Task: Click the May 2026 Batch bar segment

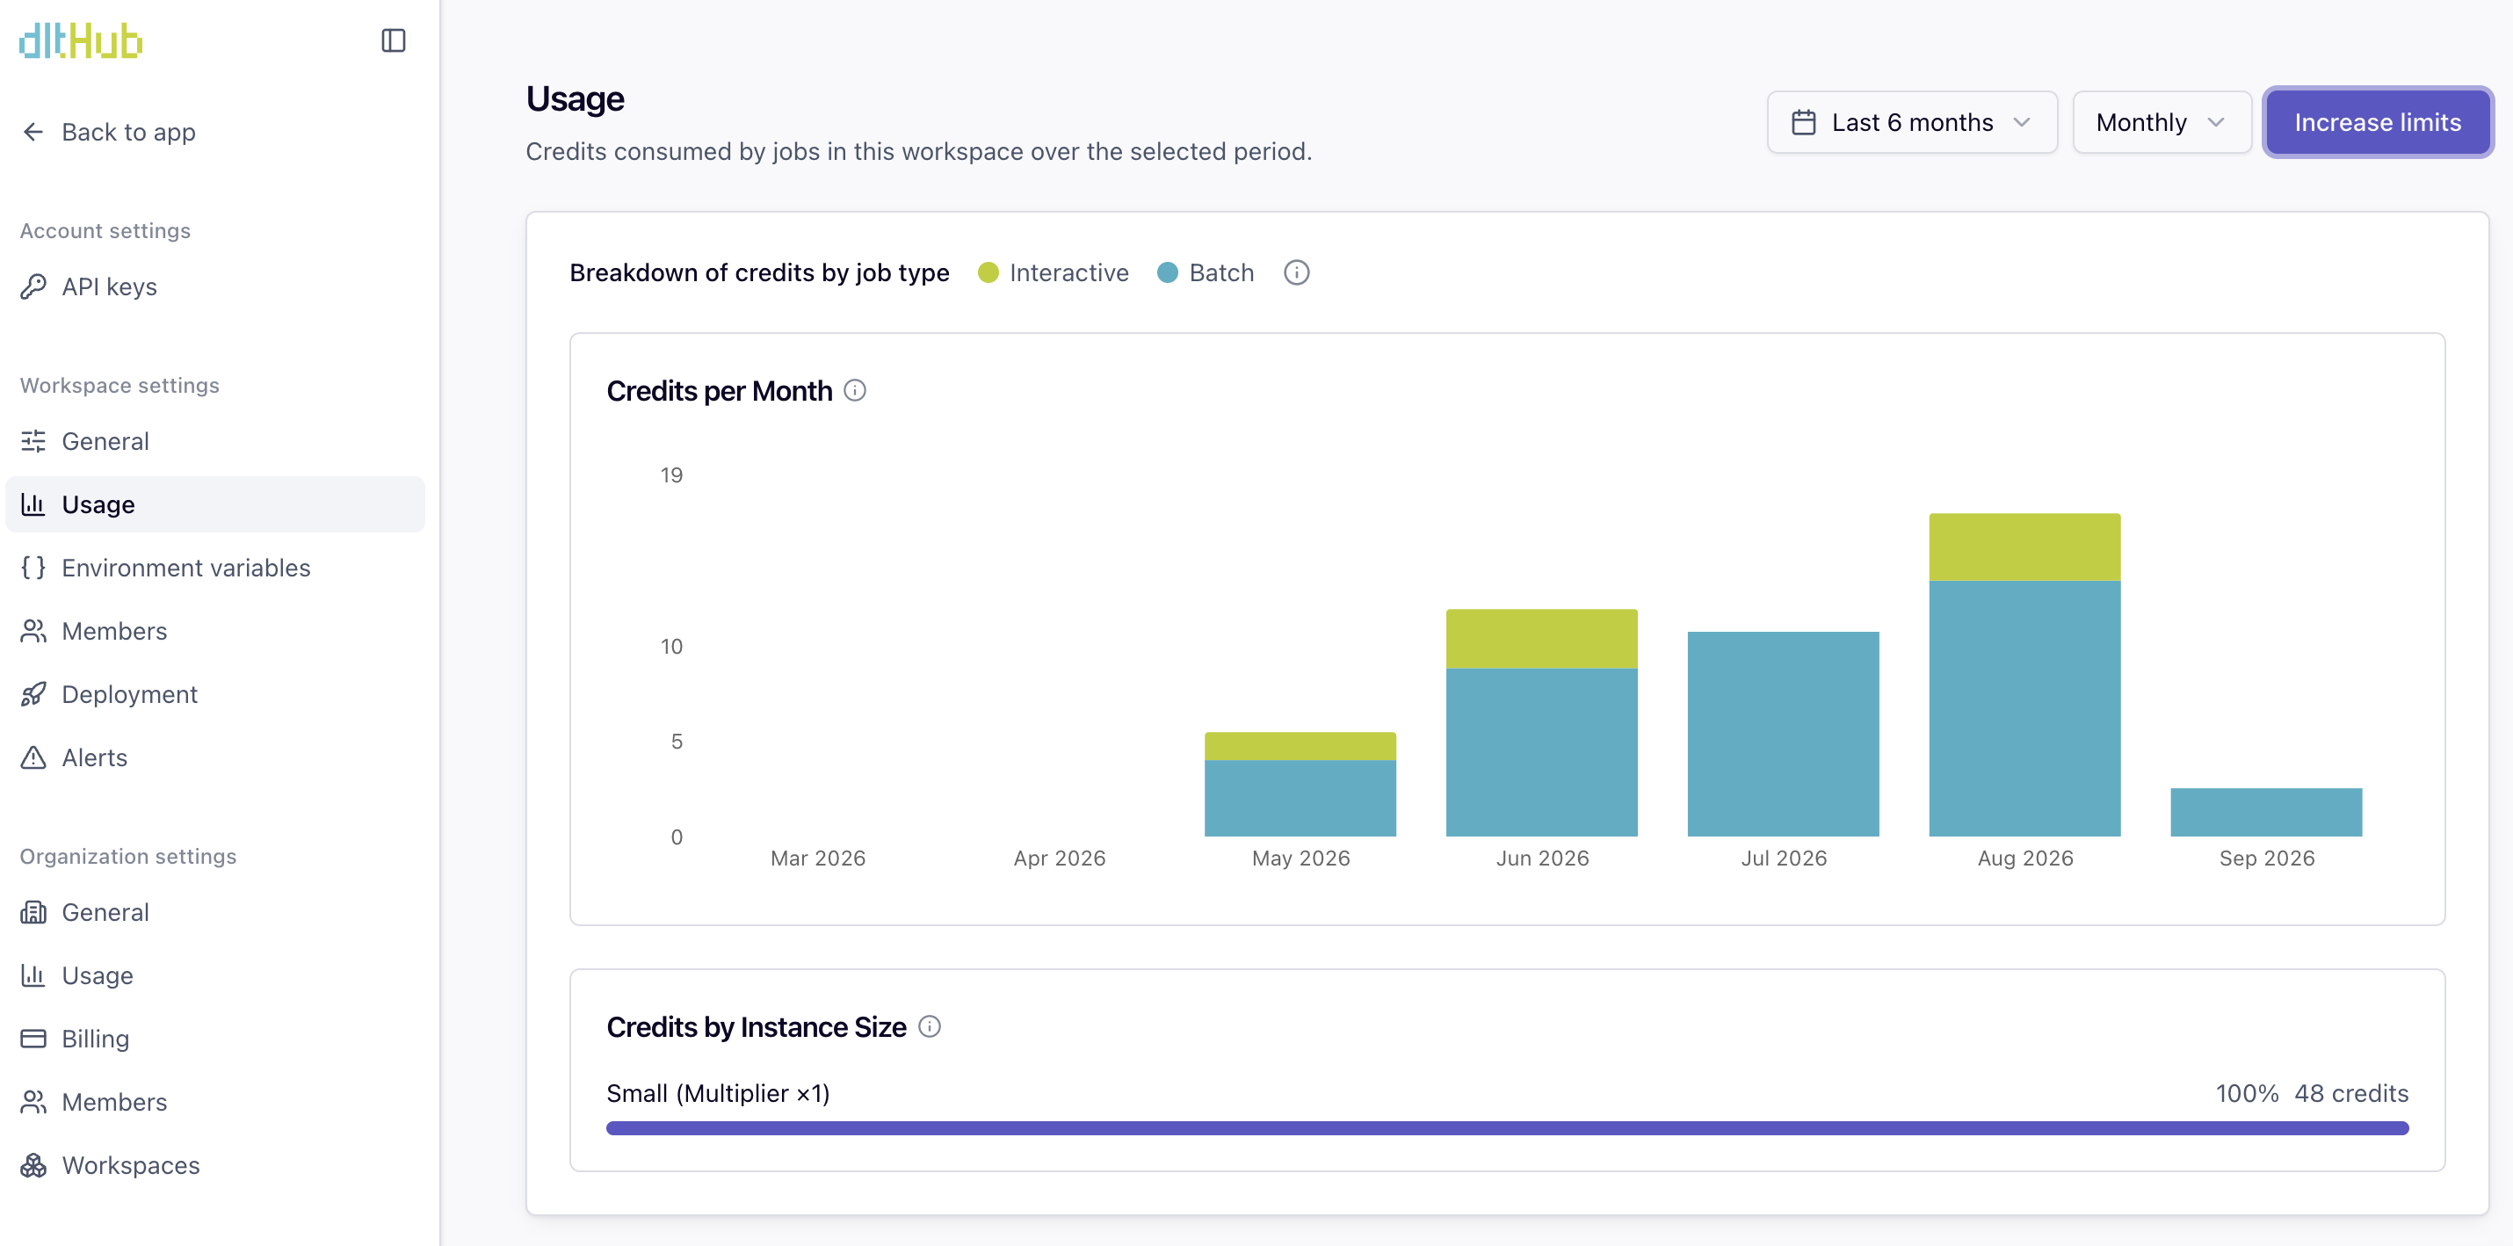Action: tap(1300, 798)
